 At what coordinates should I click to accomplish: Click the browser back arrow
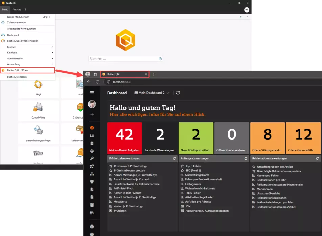pos(89,82)
